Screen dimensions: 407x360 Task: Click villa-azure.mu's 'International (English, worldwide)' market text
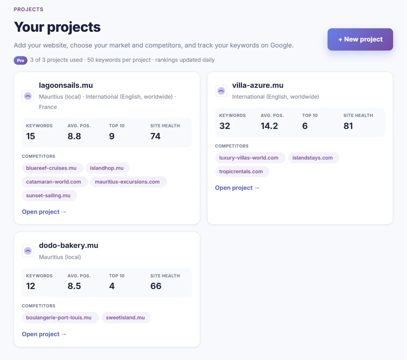[276, 97]
